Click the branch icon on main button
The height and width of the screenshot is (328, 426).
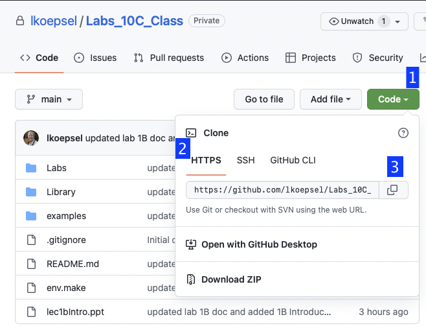coord(30,99)
